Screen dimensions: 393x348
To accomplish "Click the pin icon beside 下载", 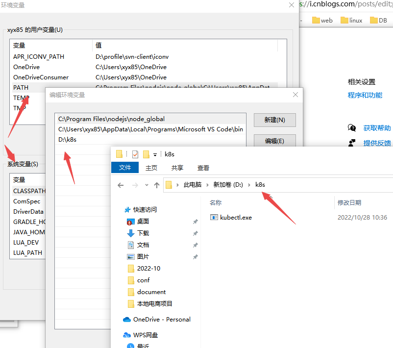I will [x=195, y=233].
